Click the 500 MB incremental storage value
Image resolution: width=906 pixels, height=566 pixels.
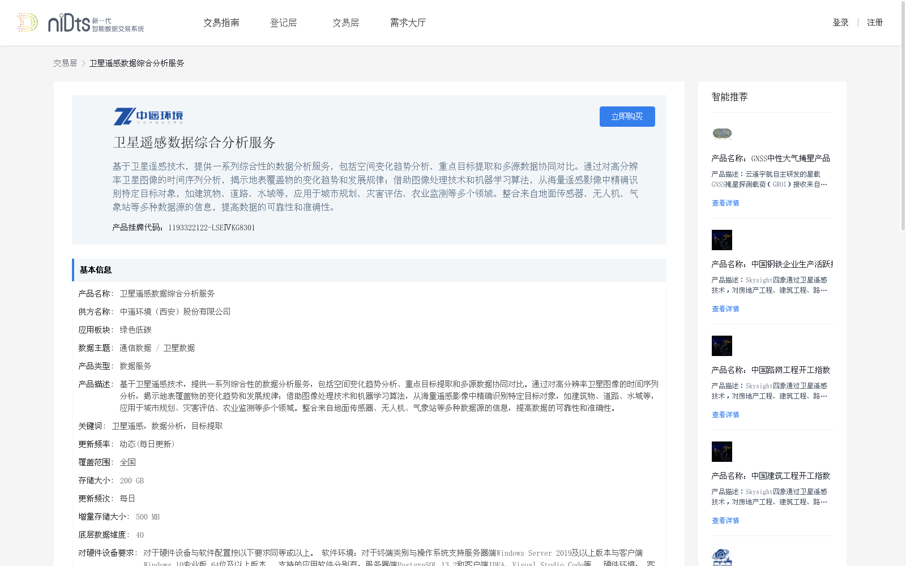148,517
